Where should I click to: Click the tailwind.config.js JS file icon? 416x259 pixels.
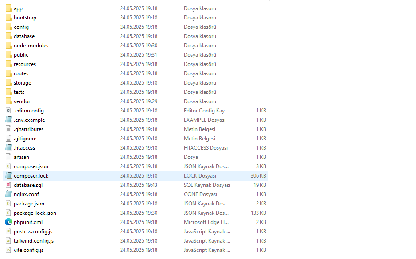(x=8, y=241)
